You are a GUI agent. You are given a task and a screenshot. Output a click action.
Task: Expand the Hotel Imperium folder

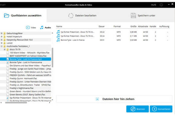(2, 36)
